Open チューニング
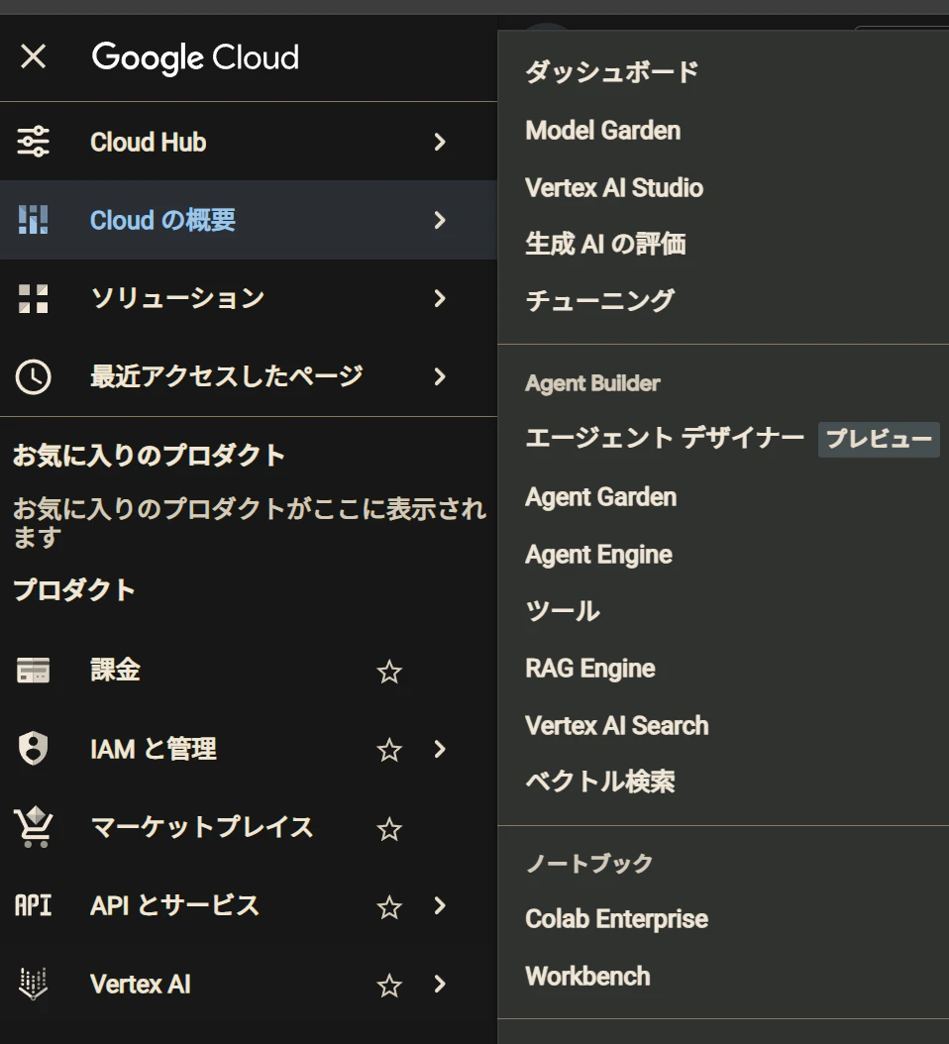949x1044 pixels. 600,301
